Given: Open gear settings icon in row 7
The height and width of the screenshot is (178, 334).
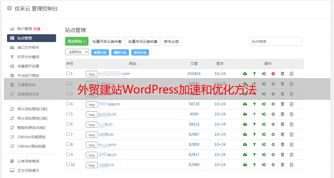Looking at the screenshot, I should (x=264, y=134).
